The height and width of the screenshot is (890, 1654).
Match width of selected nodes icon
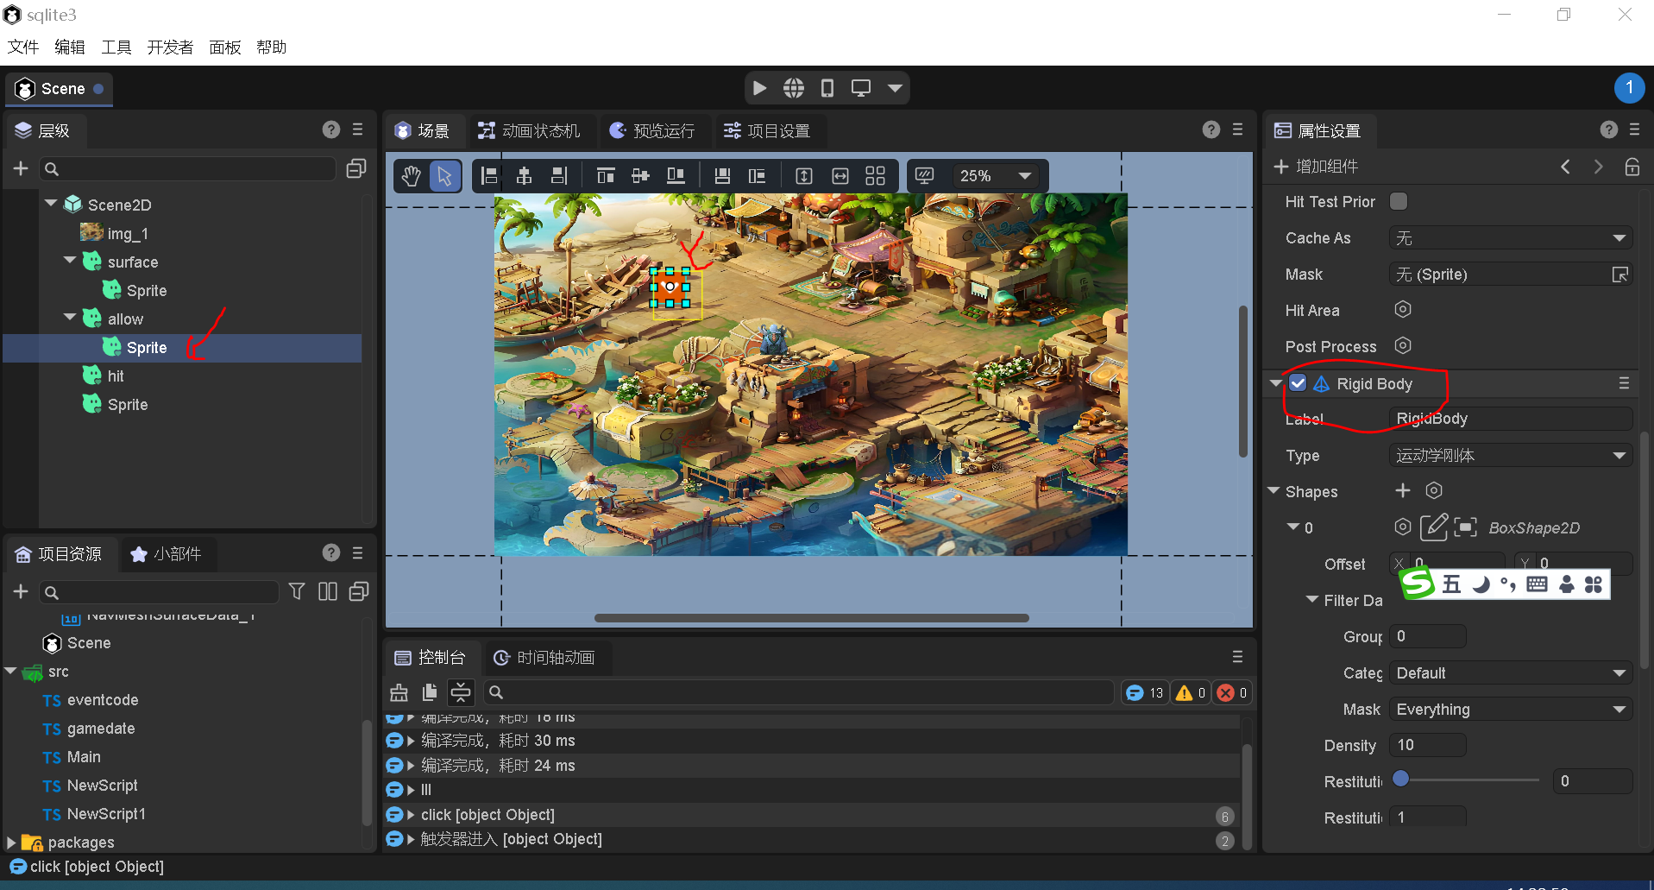(840, 176)
